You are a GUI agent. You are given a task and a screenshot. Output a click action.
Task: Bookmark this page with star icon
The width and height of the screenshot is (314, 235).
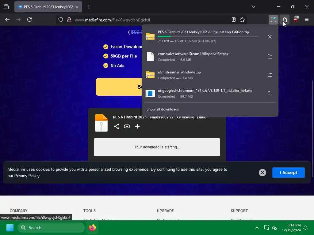(242, 20)
